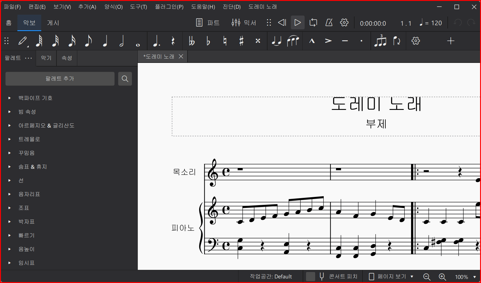
Task: Apply double sharp accidental
Action: click(258, 41)
